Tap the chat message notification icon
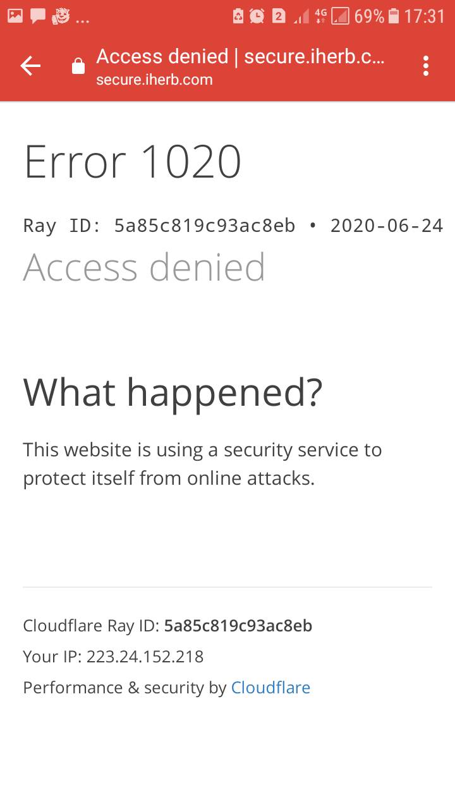The width and height of the screenshot is (455, 809). [x=38, y=16]
